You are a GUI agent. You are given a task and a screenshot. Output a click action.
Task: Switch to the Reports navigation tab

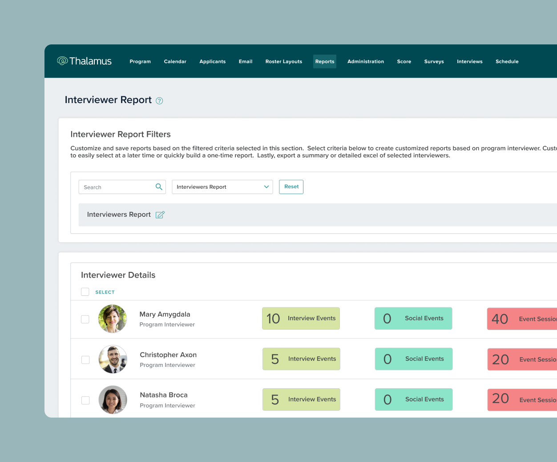[325, 61]
